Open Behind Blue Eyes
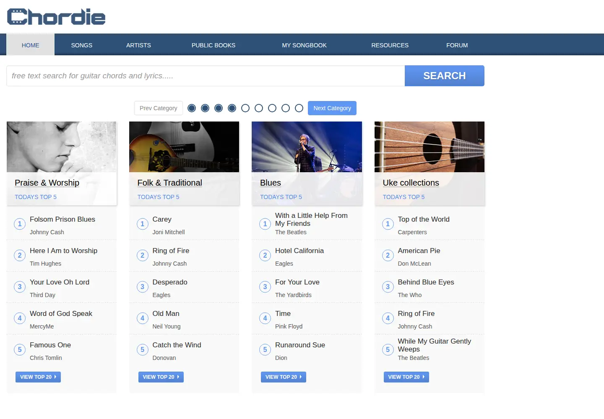 426,282
